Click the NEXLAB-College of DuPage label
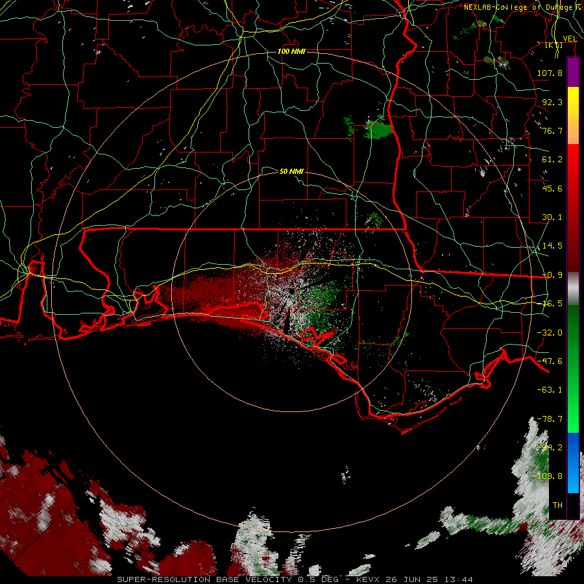 [524, 7]
